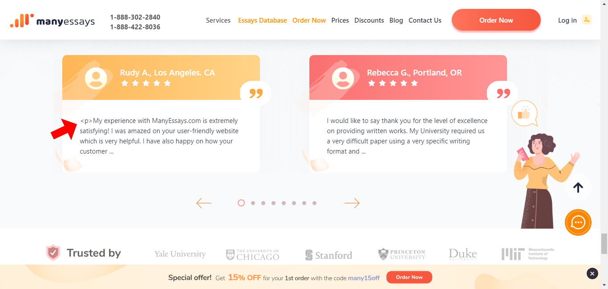Show next testimonial with right arrow
Image resolution: width=608 pixels, height=289 pixels.
pyautogui.click(x=352, y=203)
